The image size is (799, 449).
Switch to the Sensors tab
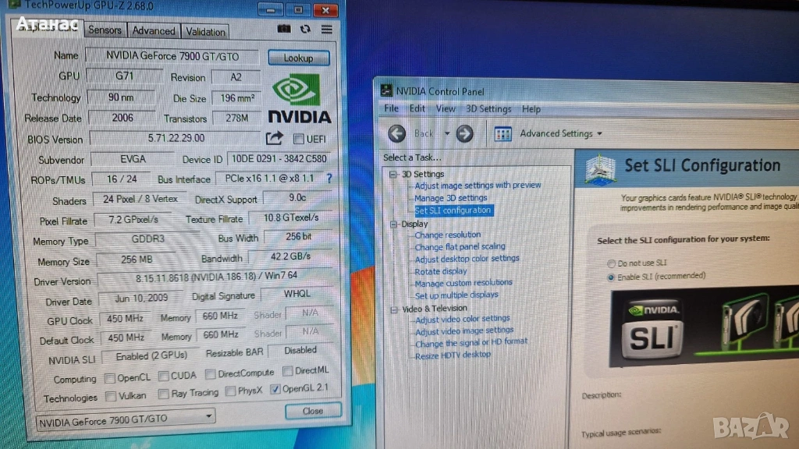click(x=105, y=30)
